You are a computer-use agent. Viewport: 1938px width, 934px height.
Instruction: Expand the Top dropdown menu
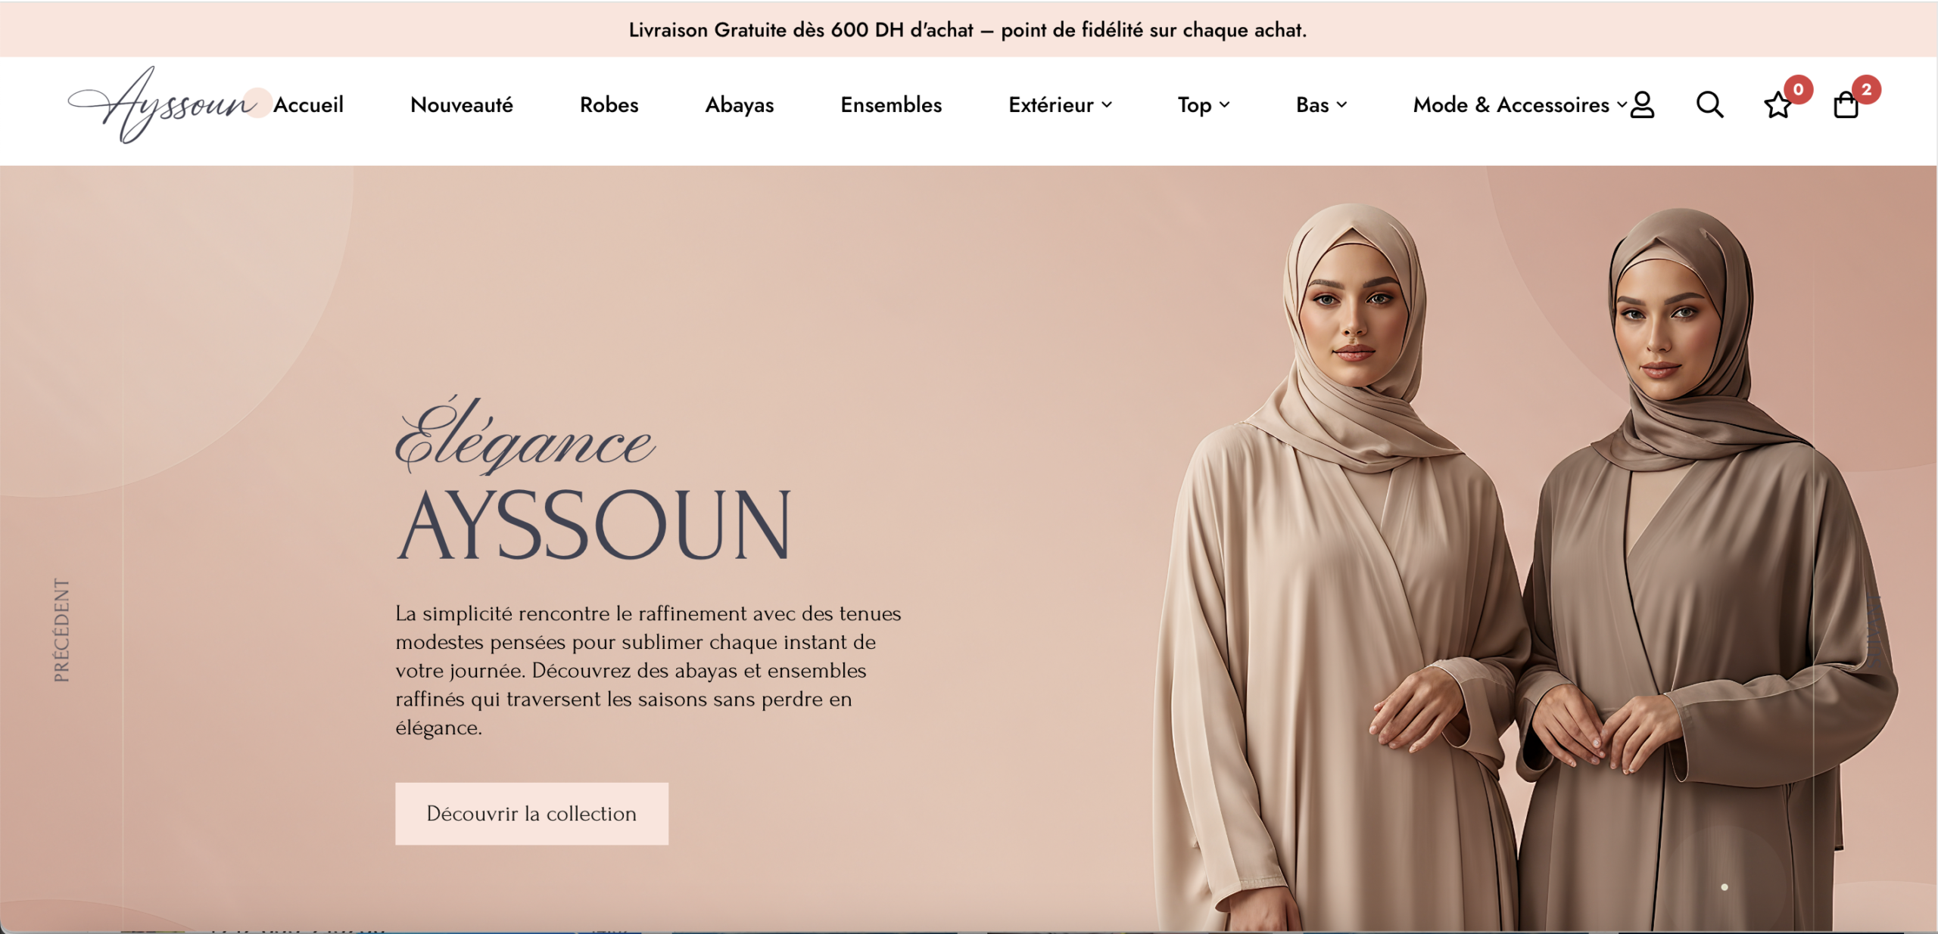(x=1203, y=104)
